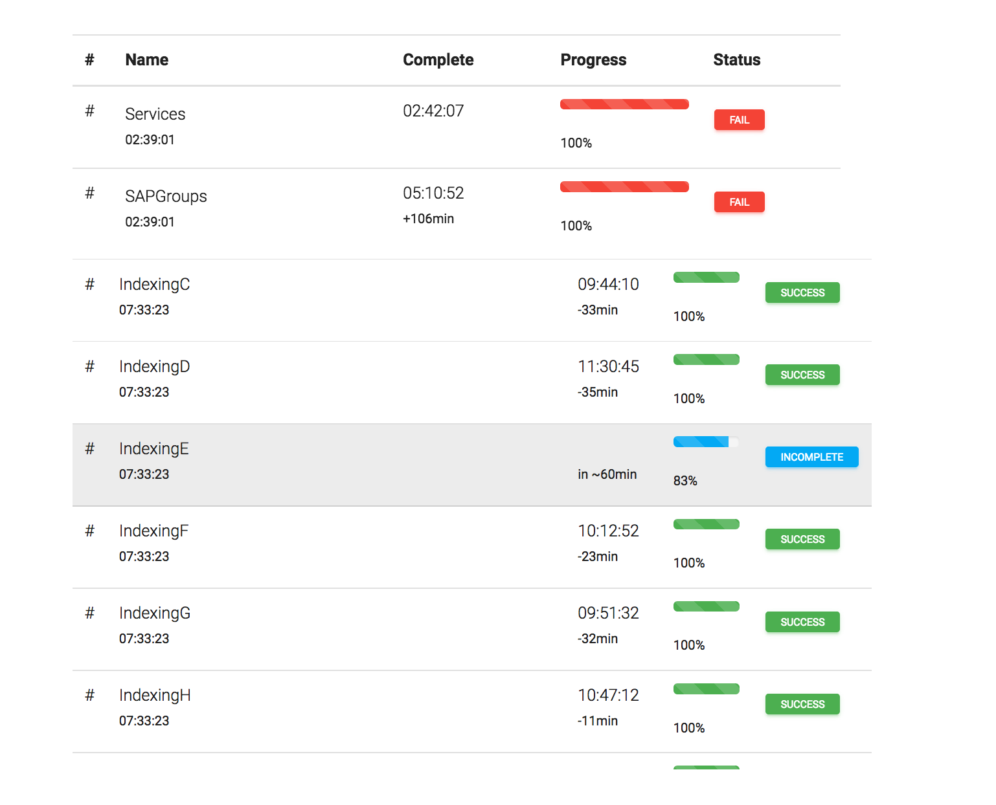The image size is (996, 805).
Task: Click the hash symbol beside IndexingD
Action: click(90, 367)
